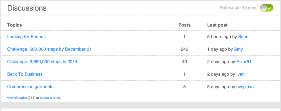The height and width of the screenshot is (111, 281).
Task: Open the Looking for Friends topic
Action: pos(26,37)
